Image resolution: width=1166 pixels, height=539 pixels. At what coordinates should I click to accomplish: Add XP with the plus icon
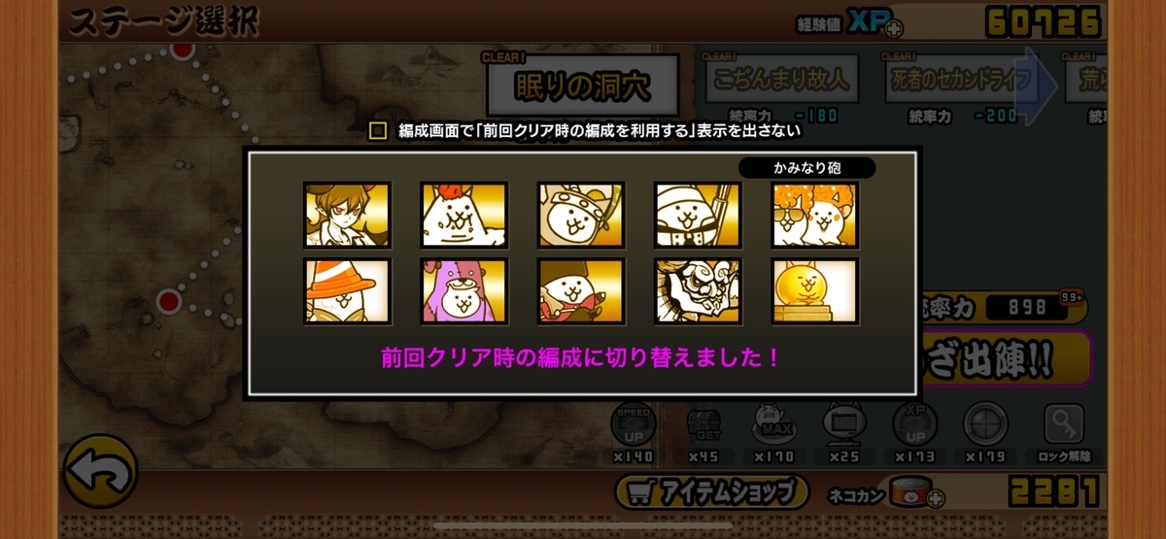point(893,27)
